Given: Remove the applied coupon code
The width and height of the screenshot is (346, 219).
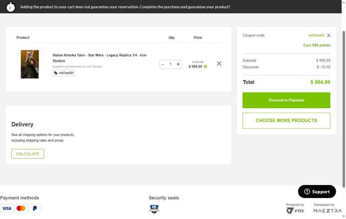Looking at the screenshot, I should pyautogui.click(x=329, y=35).
